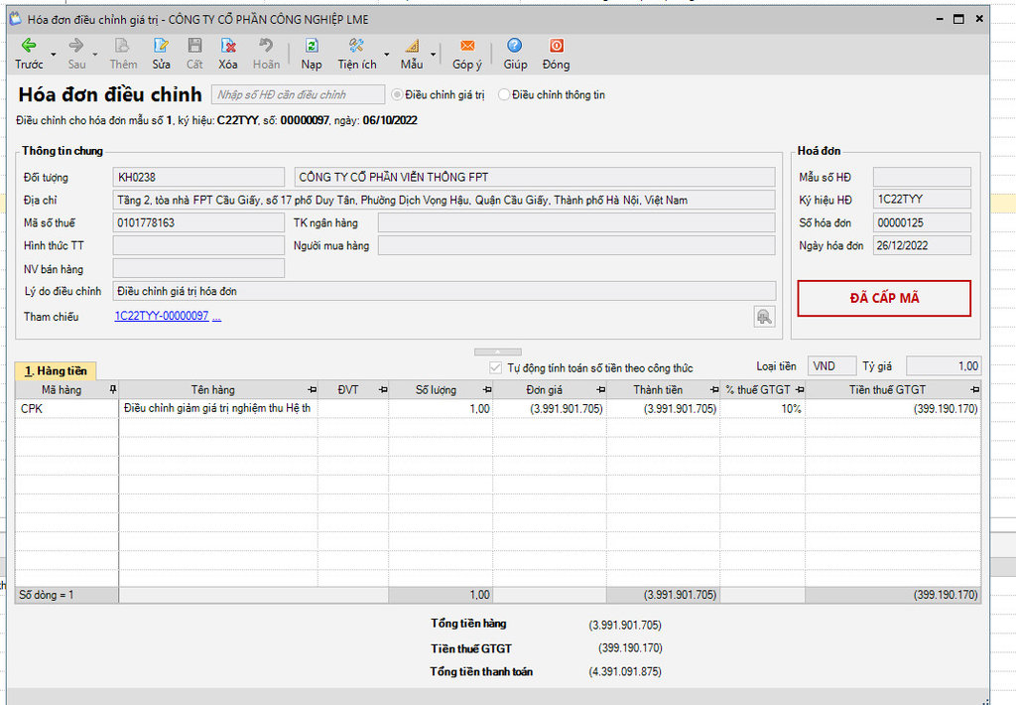The height and width of the screenshot is (705, 1016).
Task: Reload data with the Nạp icon
Action: point(311,46)
